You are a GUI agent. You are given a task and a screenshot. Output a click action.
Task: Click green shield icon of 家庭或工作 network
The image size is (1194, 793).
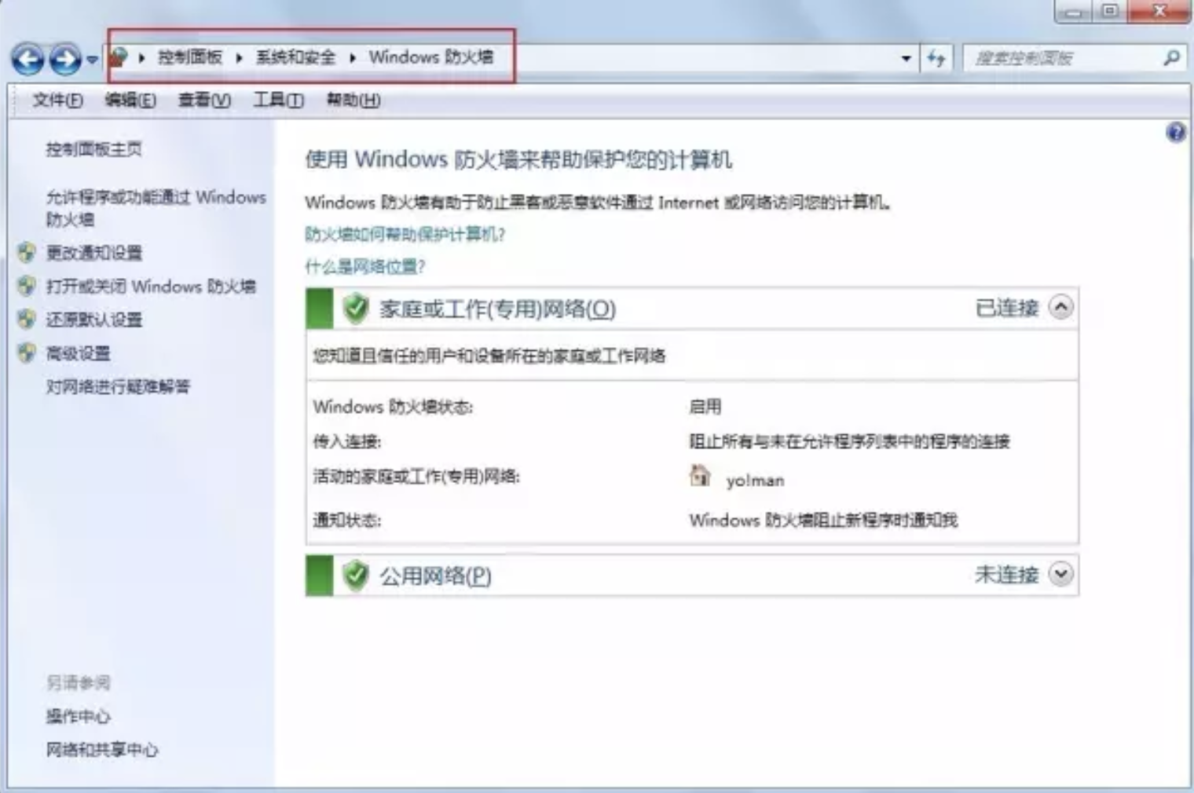(356, 308)
